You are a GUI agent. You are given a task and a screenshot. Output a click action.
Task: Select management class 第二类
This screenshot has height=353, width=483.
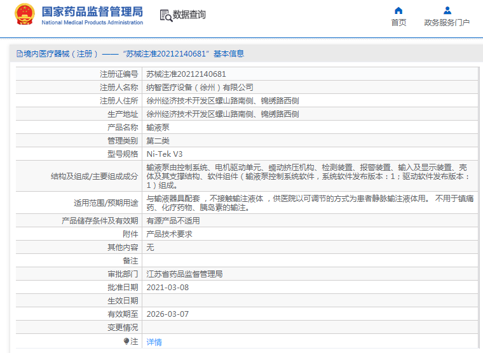(x=158, y=141)
